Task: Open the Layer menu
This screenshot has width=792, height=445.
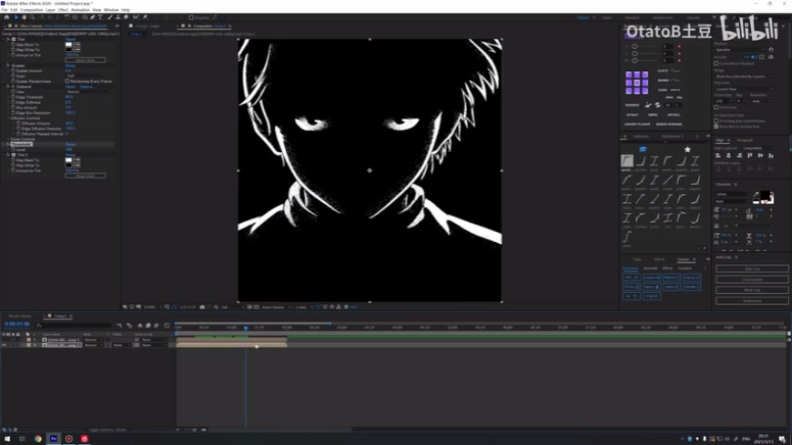Action: [50, 10]
